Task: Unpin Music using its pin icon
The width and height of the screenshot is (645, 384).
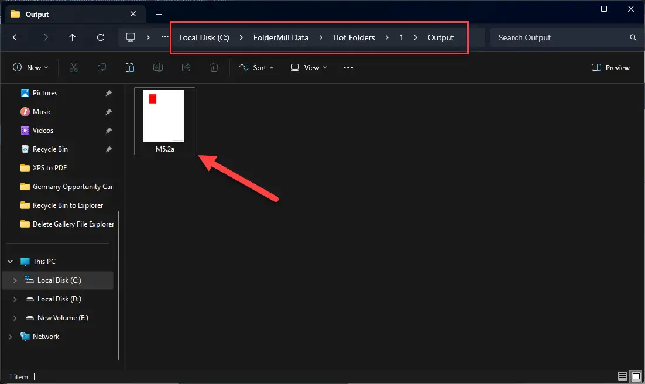Action: coord(109,112)
